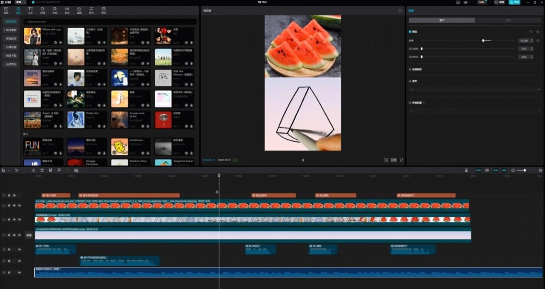Click the Delete trash icon in timeline toolbar
Viewport: 545px width, 289px height.
coord(42,170)
